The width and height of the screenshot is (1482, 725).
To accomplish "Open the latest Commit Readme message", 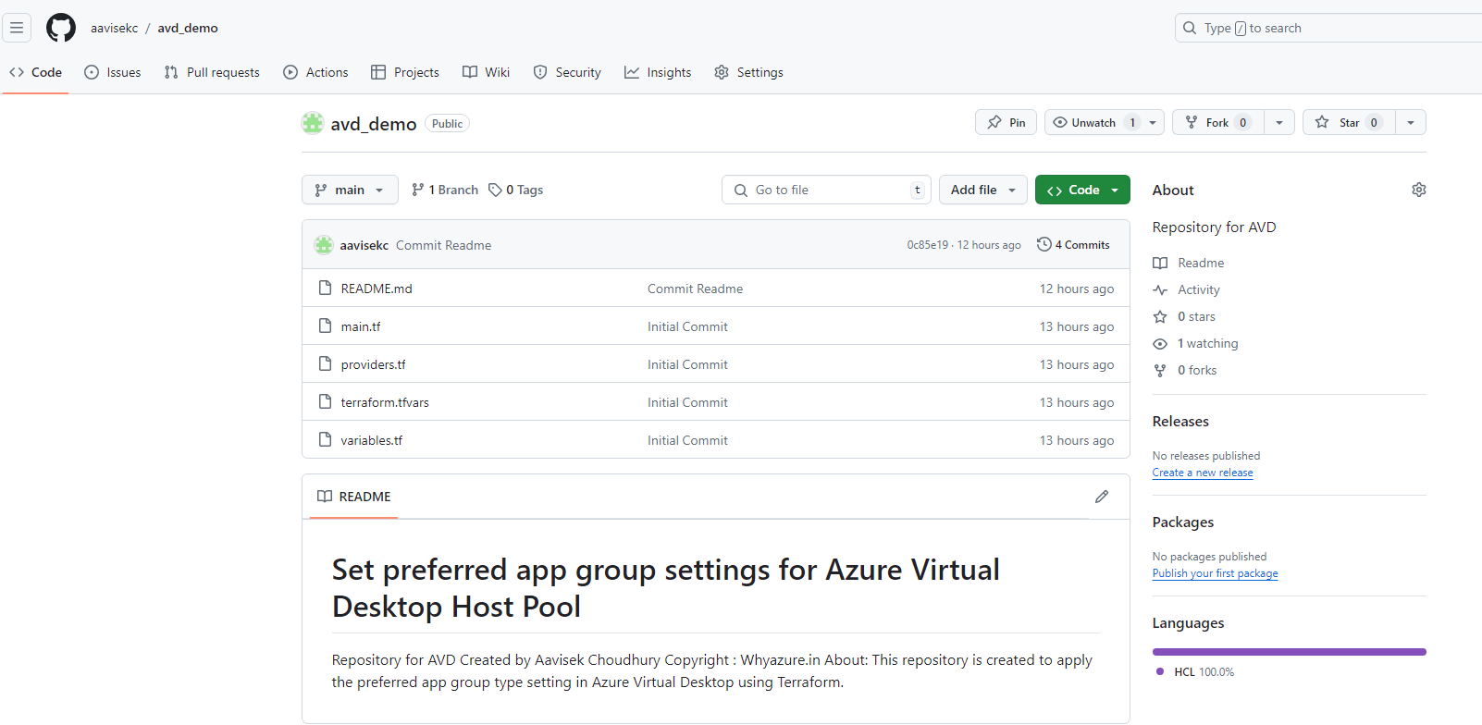I will tap(443, 245).
